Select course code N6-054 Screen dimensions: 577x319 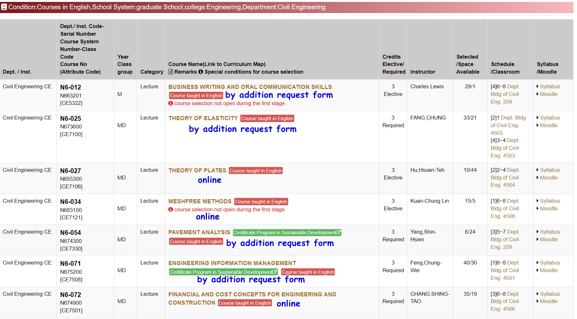[71, 233]
